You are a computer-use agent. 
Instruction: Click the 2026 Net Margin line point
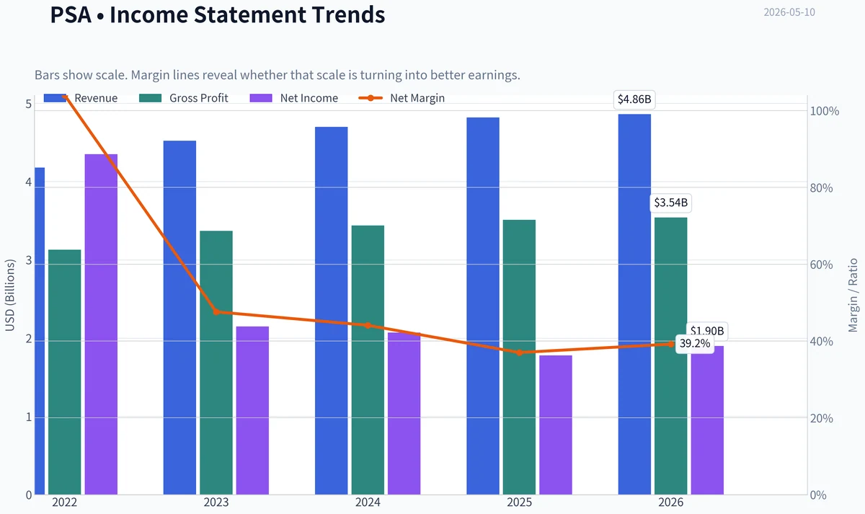pyautogui.click(x=671, y=344)
